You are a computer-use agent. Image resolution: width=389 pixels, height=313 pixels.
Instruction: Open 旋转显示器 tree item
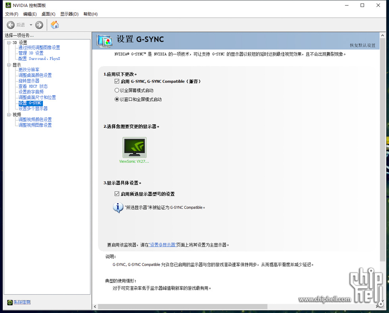29,81
